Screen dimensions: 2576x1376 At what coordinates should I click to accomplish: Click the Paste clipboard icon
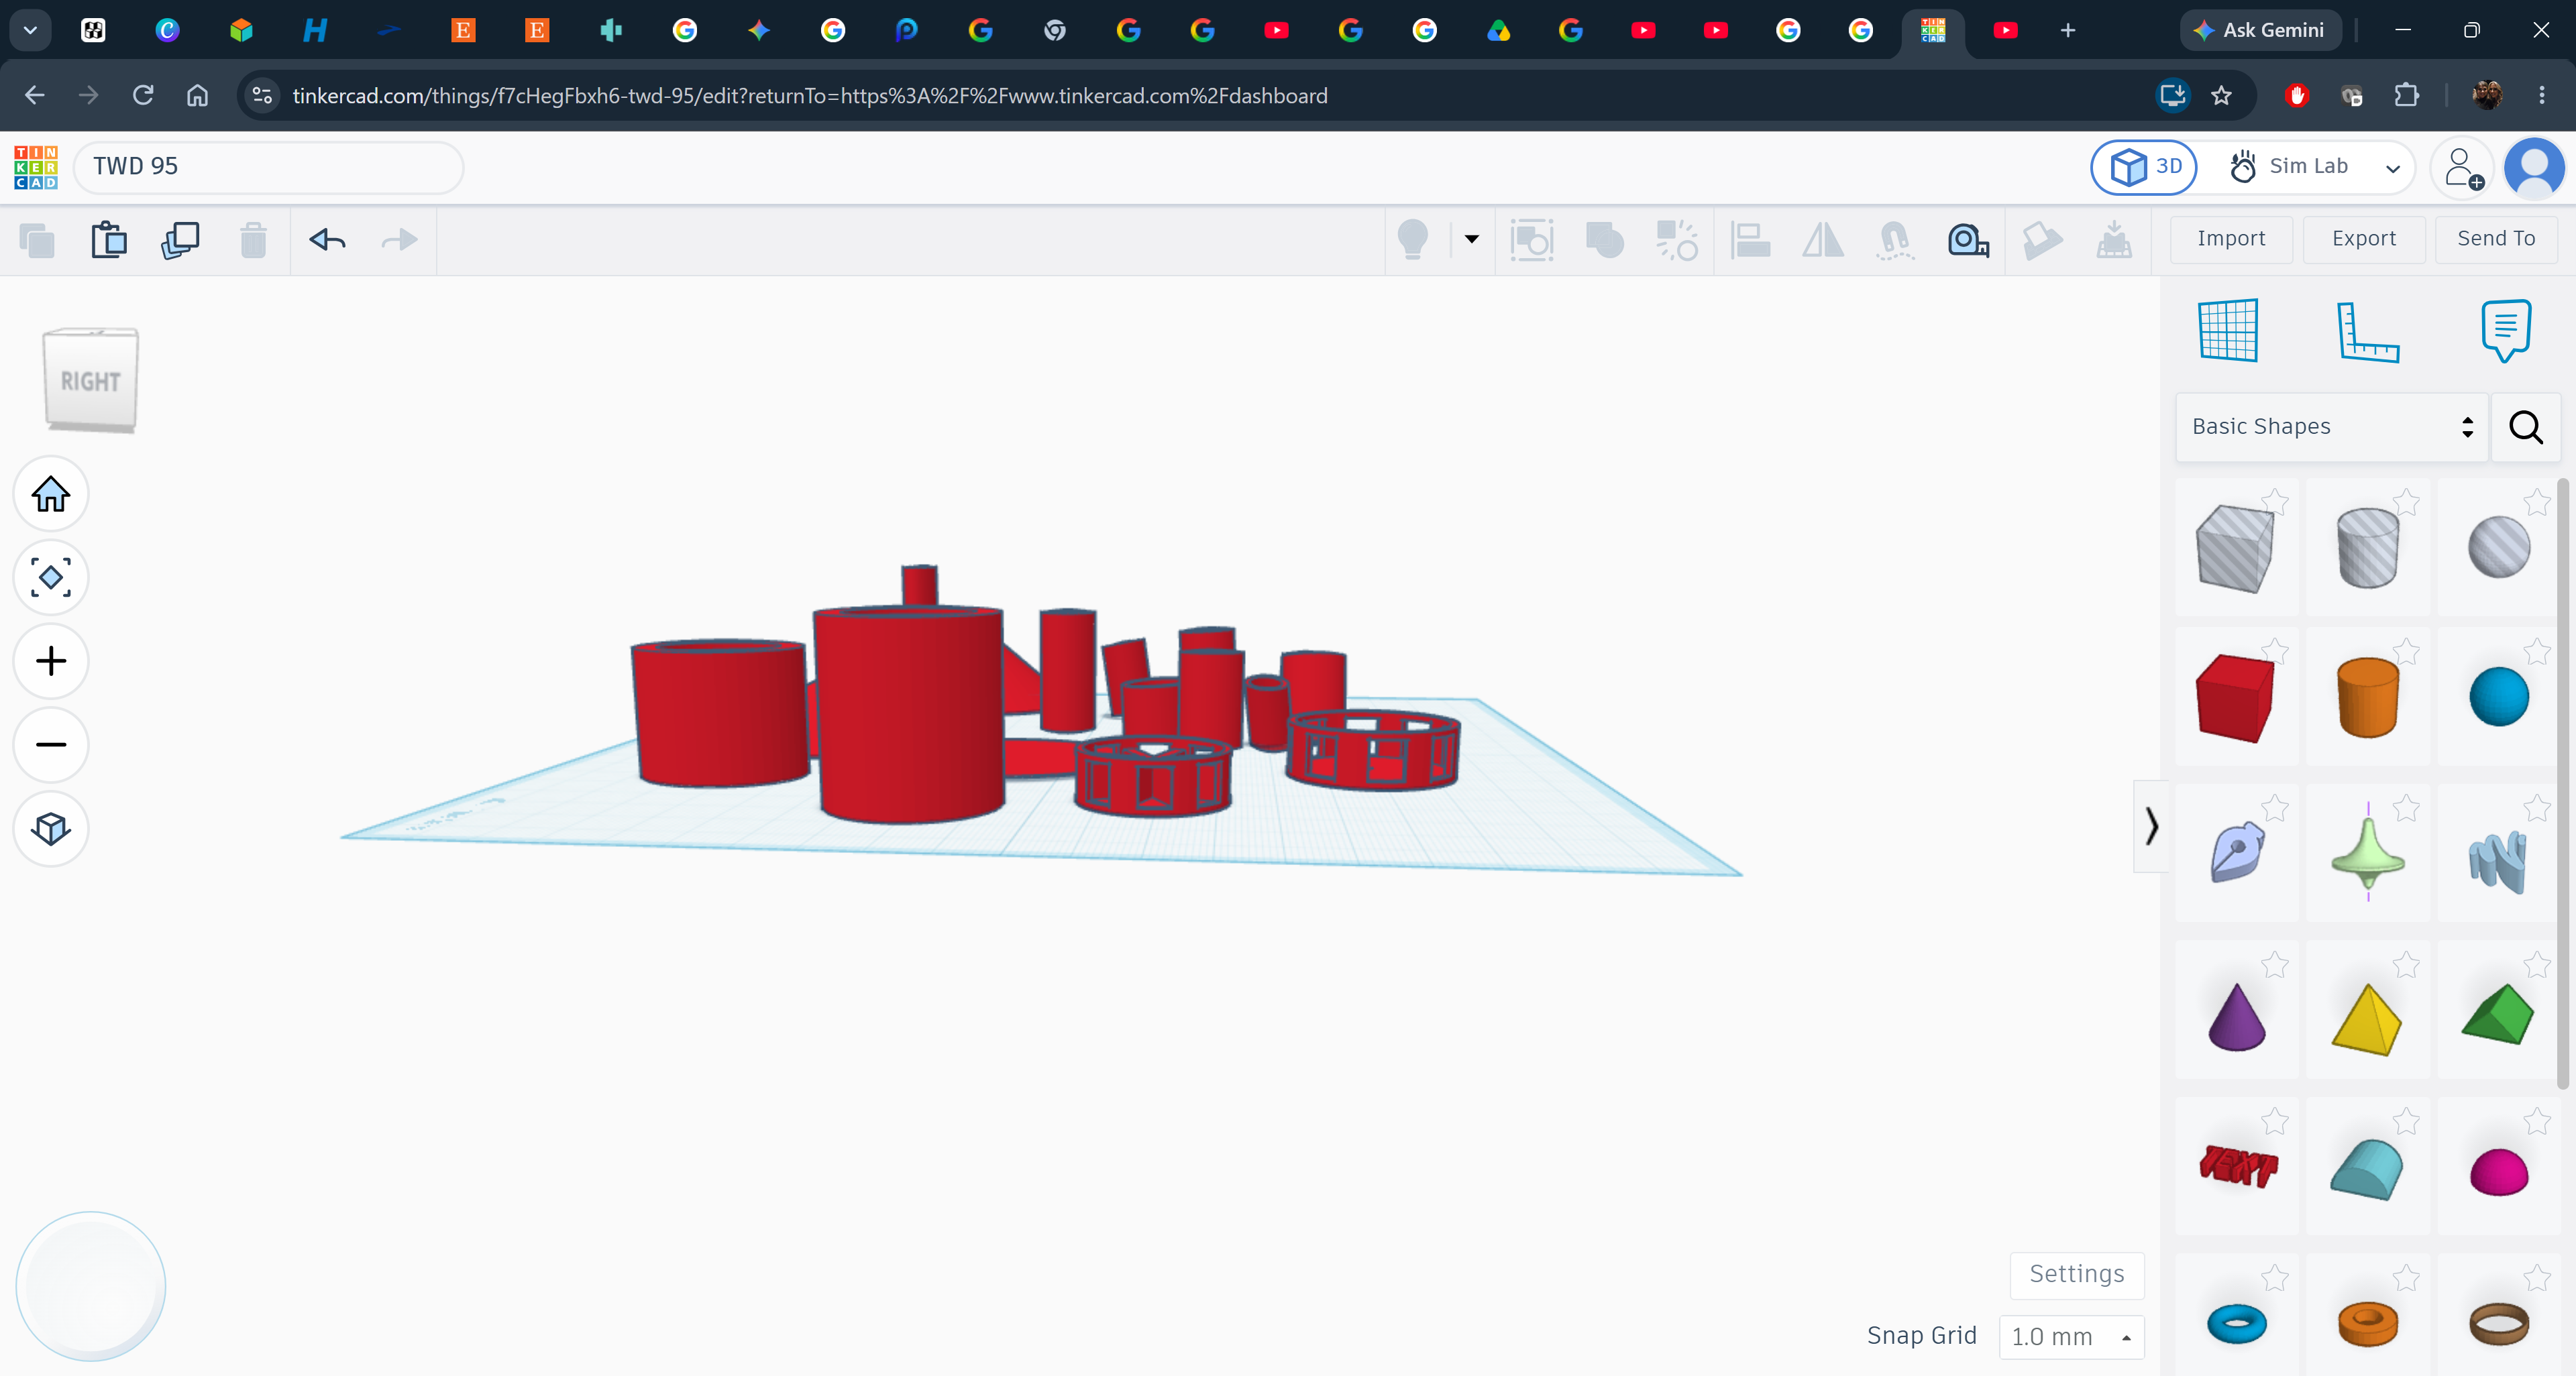pyautogui.click(x=109, y=240)
